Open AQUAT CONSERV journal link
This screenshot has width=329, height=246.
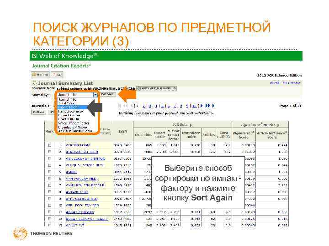pos(80,212)
